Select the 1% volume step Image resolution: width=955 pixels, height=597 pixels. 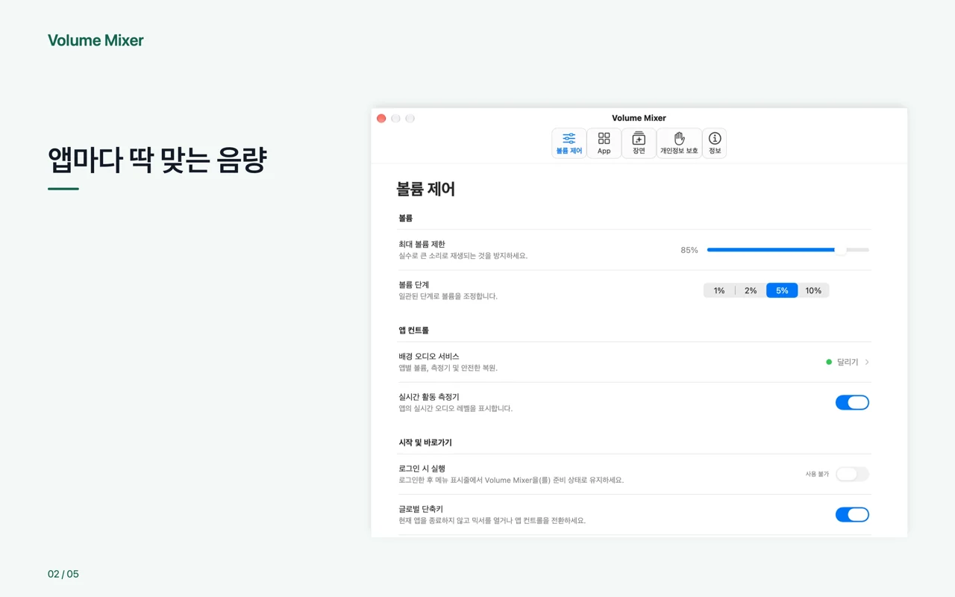pos(719,290)
